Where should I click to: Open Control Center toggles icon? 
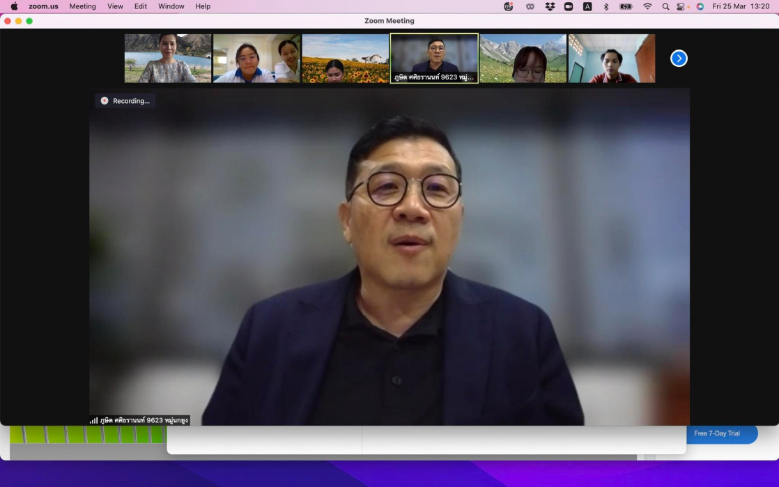point(682,6)
